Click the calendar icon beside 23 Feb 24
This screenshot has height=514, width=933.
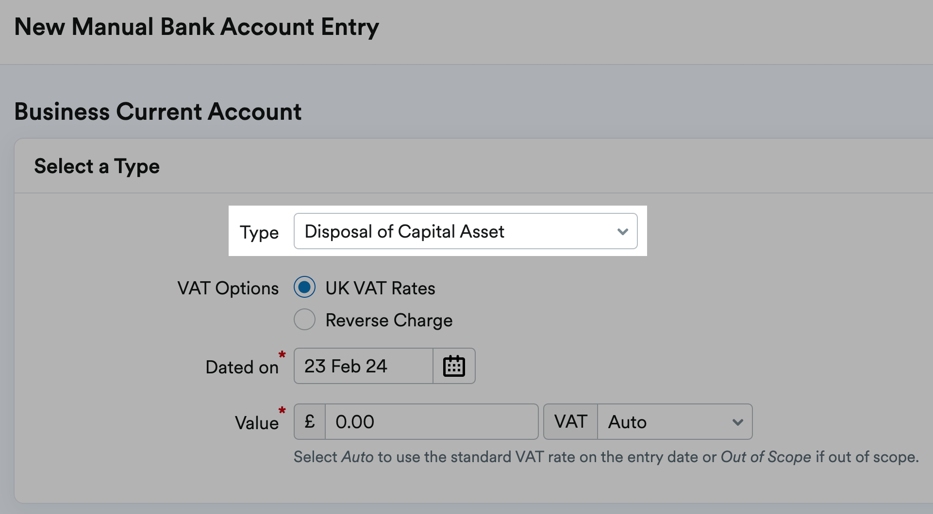(x=453, y=366)
